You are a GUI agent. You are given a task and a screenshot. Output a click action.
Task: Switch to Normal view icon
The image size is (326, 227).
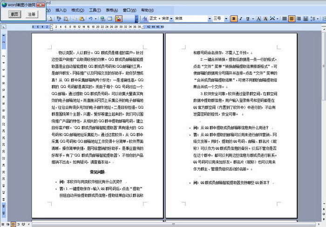pos(3,224)
